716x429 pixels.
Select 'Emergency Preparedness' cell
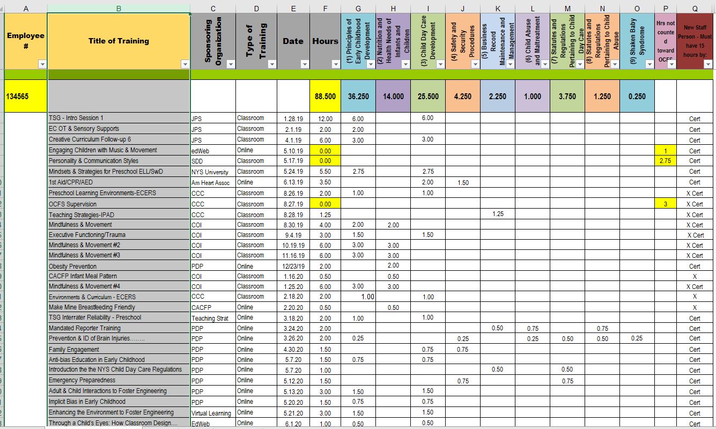coord(119,380)
